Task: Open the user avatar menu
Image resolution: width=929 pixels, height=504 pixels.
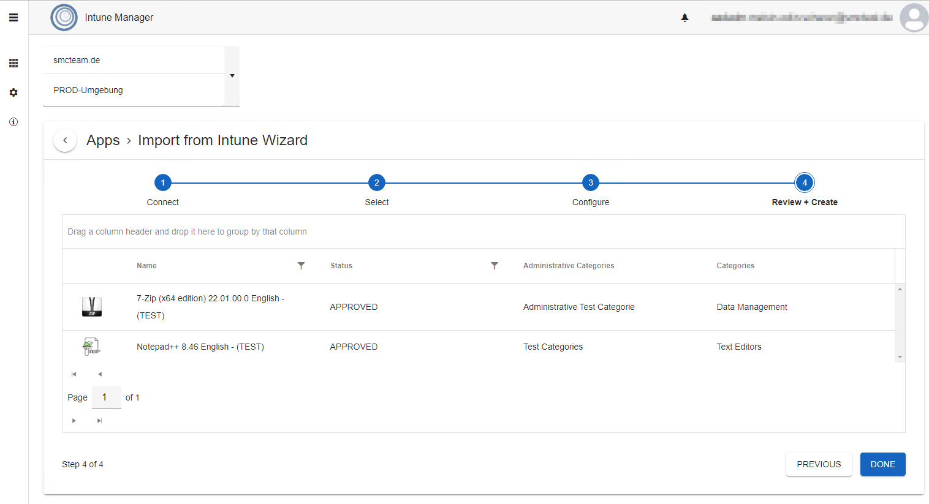Action: pos(914,18)
